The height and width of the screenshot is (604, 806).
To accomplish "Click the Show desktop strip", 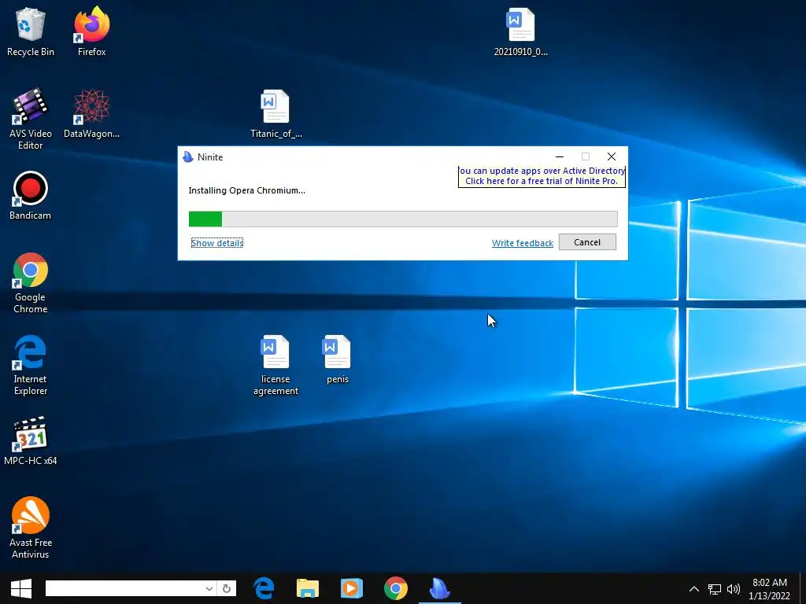I will (803, 588).
